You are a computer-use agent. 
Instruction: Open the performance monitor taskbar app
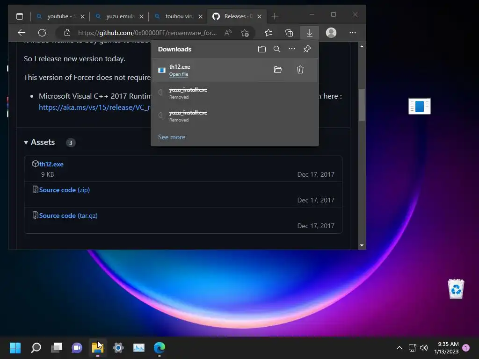(x=138, y=347)
